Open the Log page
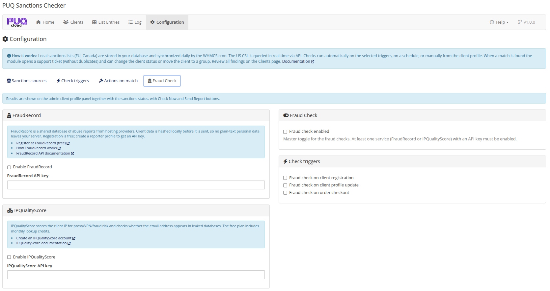550x291 pixels. click(135, 22)
